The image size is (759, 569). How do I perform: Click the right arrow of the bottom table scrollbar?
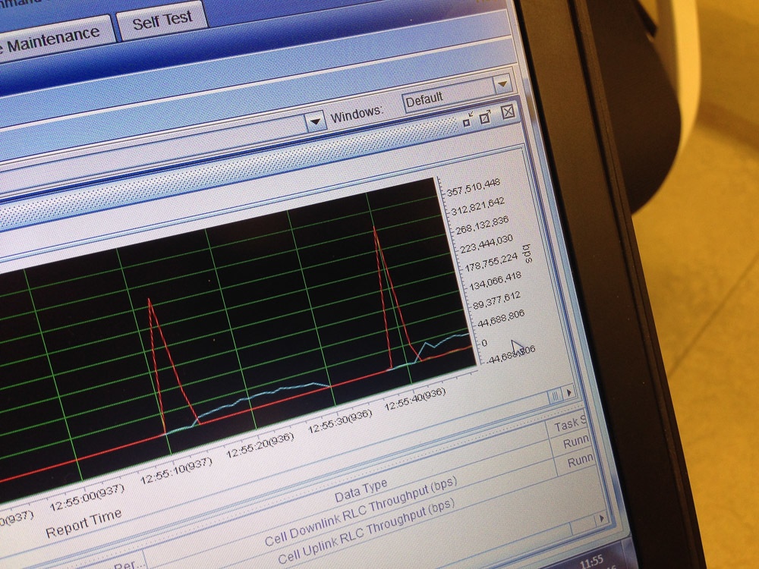coord(602,518)
